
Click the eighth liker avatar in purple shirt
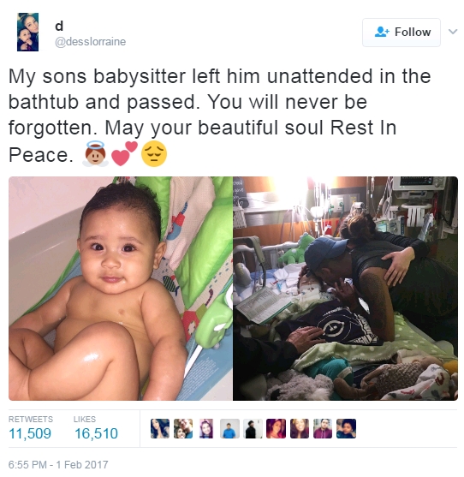tap(323, 428)
